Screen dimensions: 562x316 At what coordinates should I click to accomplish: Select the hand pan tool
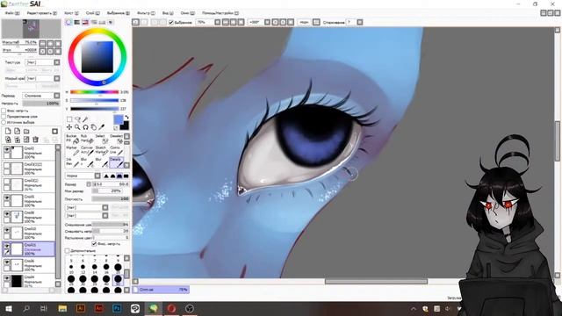(94, 127)
